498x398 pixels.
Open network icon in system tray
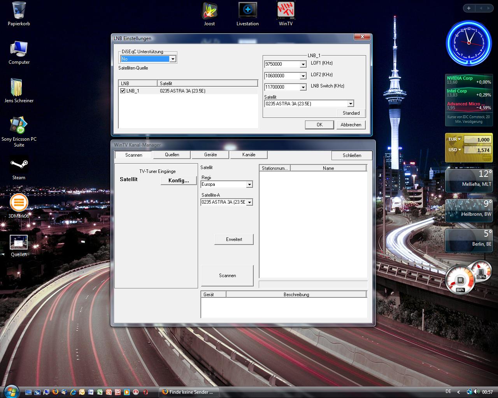pos(470,392)
